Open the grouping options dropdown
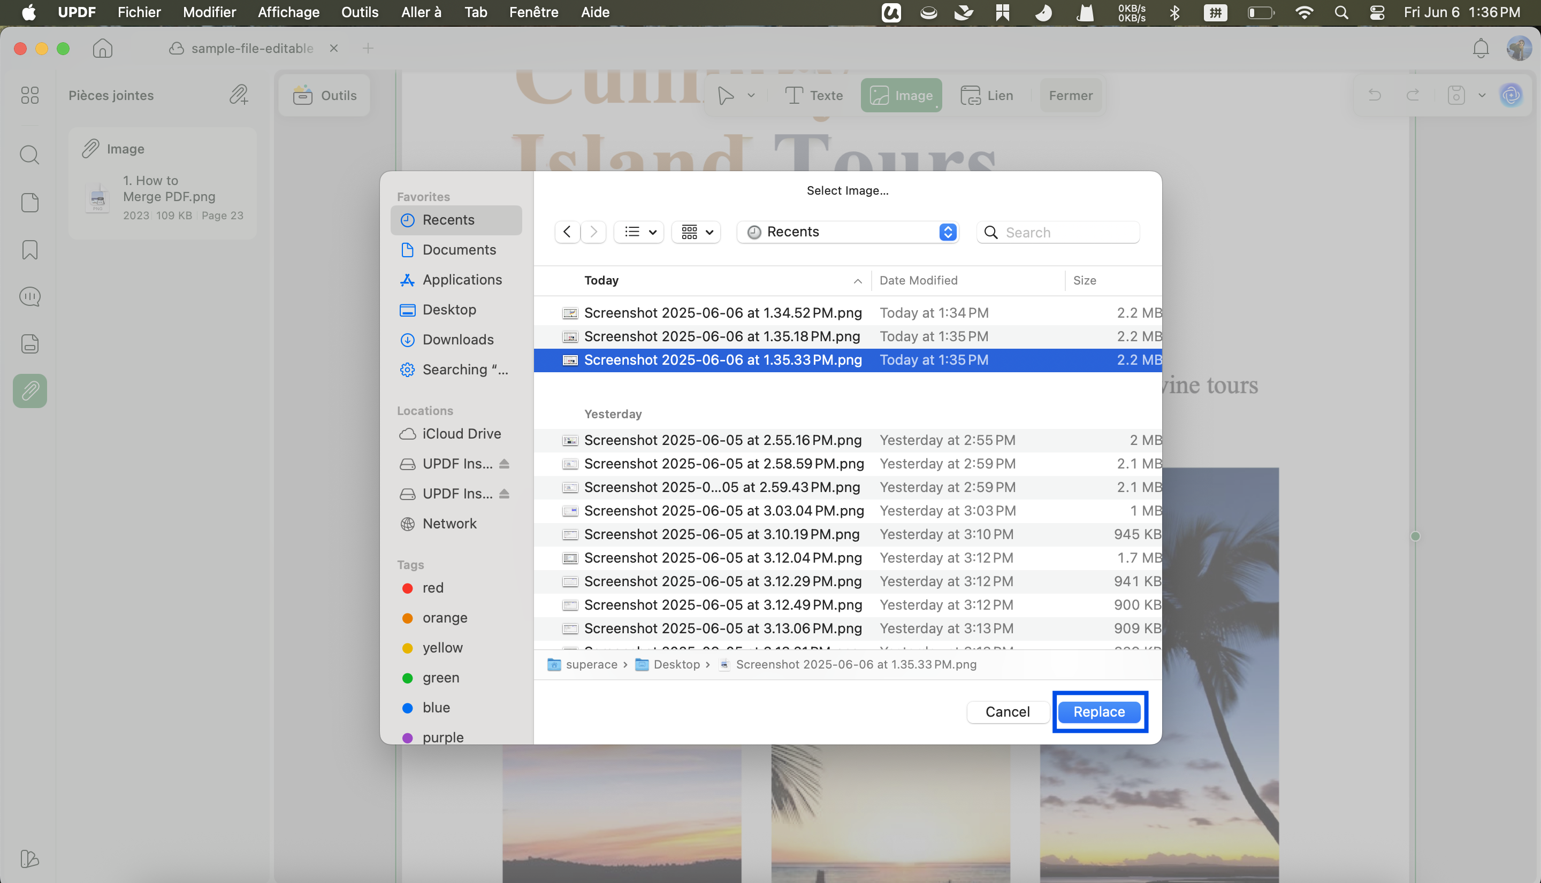 tap(696, 232)
